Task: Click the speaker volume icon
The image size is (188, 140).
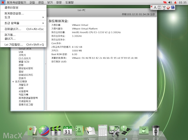Action: (x=170, y=2)
